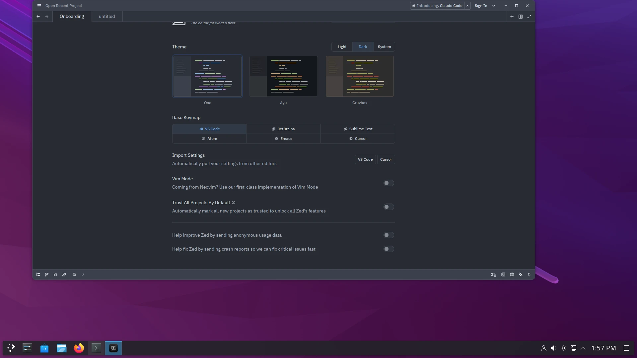Screen dimensions: 637x358
Task: Click the split pane icon
Action: coord(521,17)
